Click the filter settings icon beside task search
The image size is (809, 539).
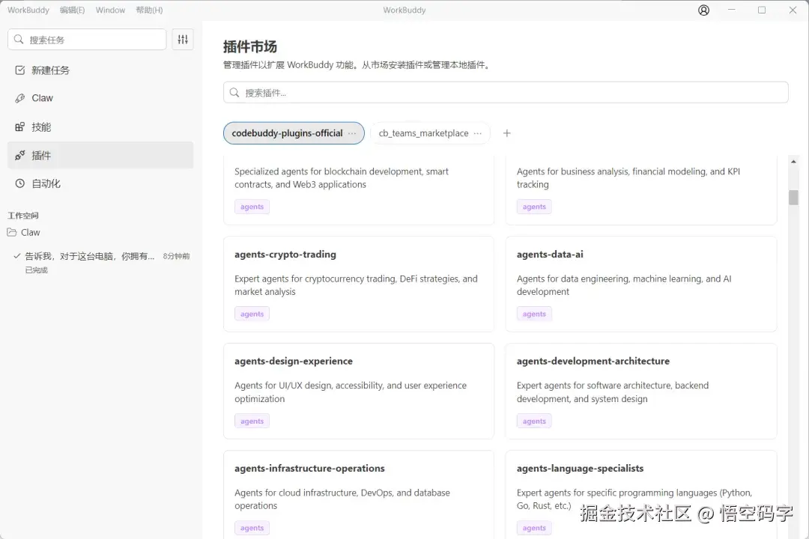point(183,40)
